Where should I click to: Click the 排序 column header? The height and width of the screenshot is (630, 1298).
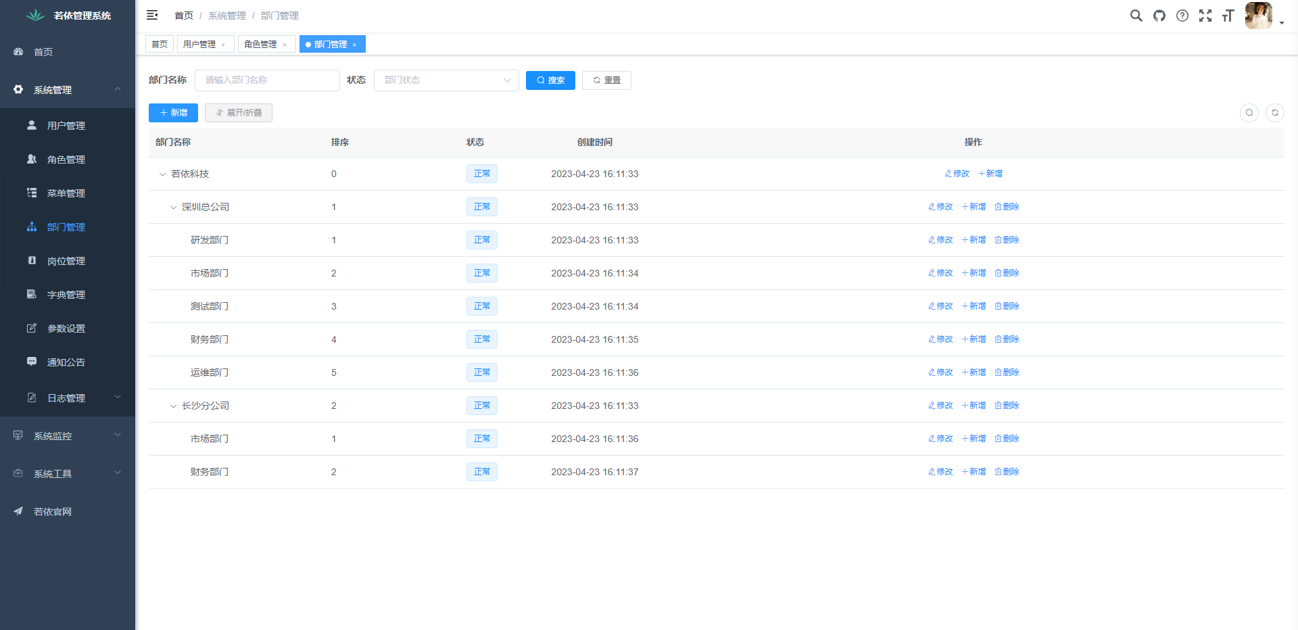click(x=340, y=142)
